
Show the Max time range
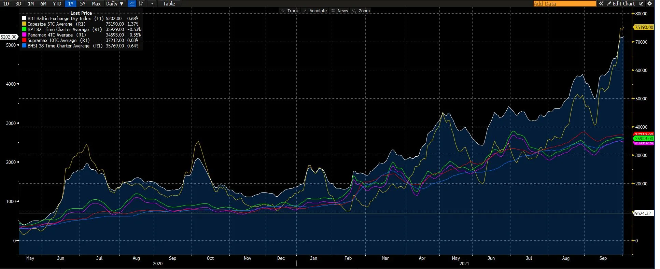click(96, 4)
